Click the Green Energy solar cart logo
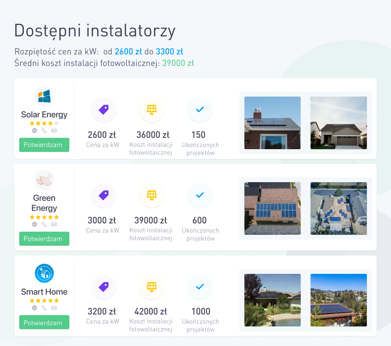391x346 pixels. (44, 180)
